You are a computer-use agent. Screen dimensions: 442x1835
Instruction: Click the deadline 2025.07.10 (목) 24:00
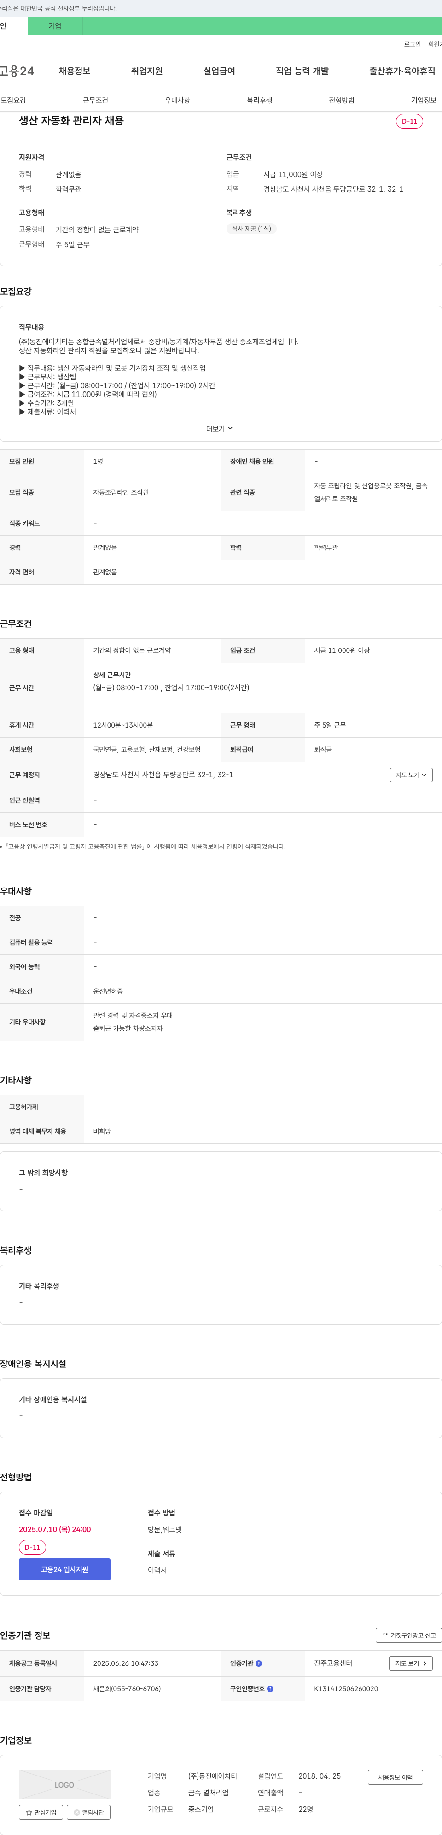point(55,1529)
